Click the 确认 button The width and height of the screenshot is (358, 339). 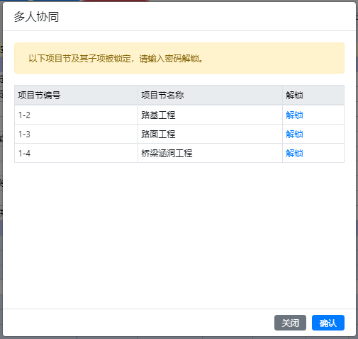click(328, 323)
